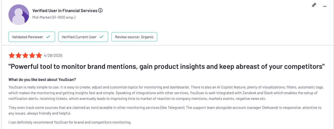Click the Validated Reviewer badge label
The image size is (334, 129).
27,37
